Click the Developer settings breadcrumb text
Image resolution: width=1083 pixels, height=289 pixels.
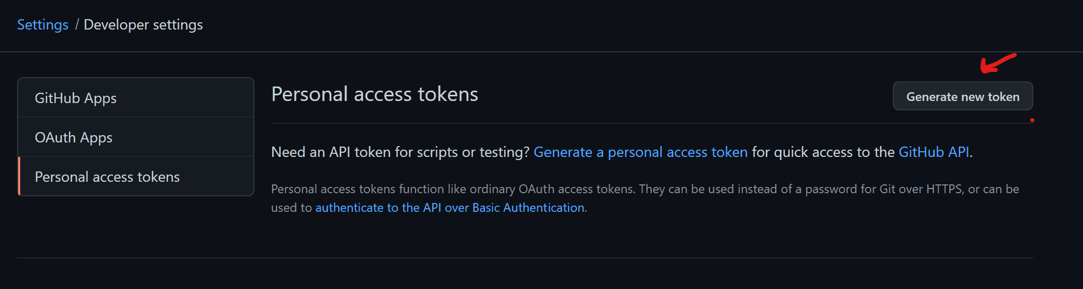point(143,24)
